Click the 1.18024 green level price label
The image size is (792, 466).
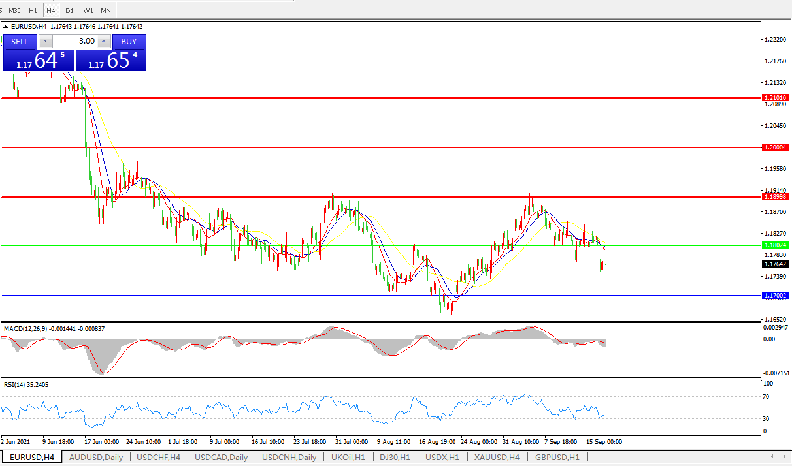(x=776, y=245)
